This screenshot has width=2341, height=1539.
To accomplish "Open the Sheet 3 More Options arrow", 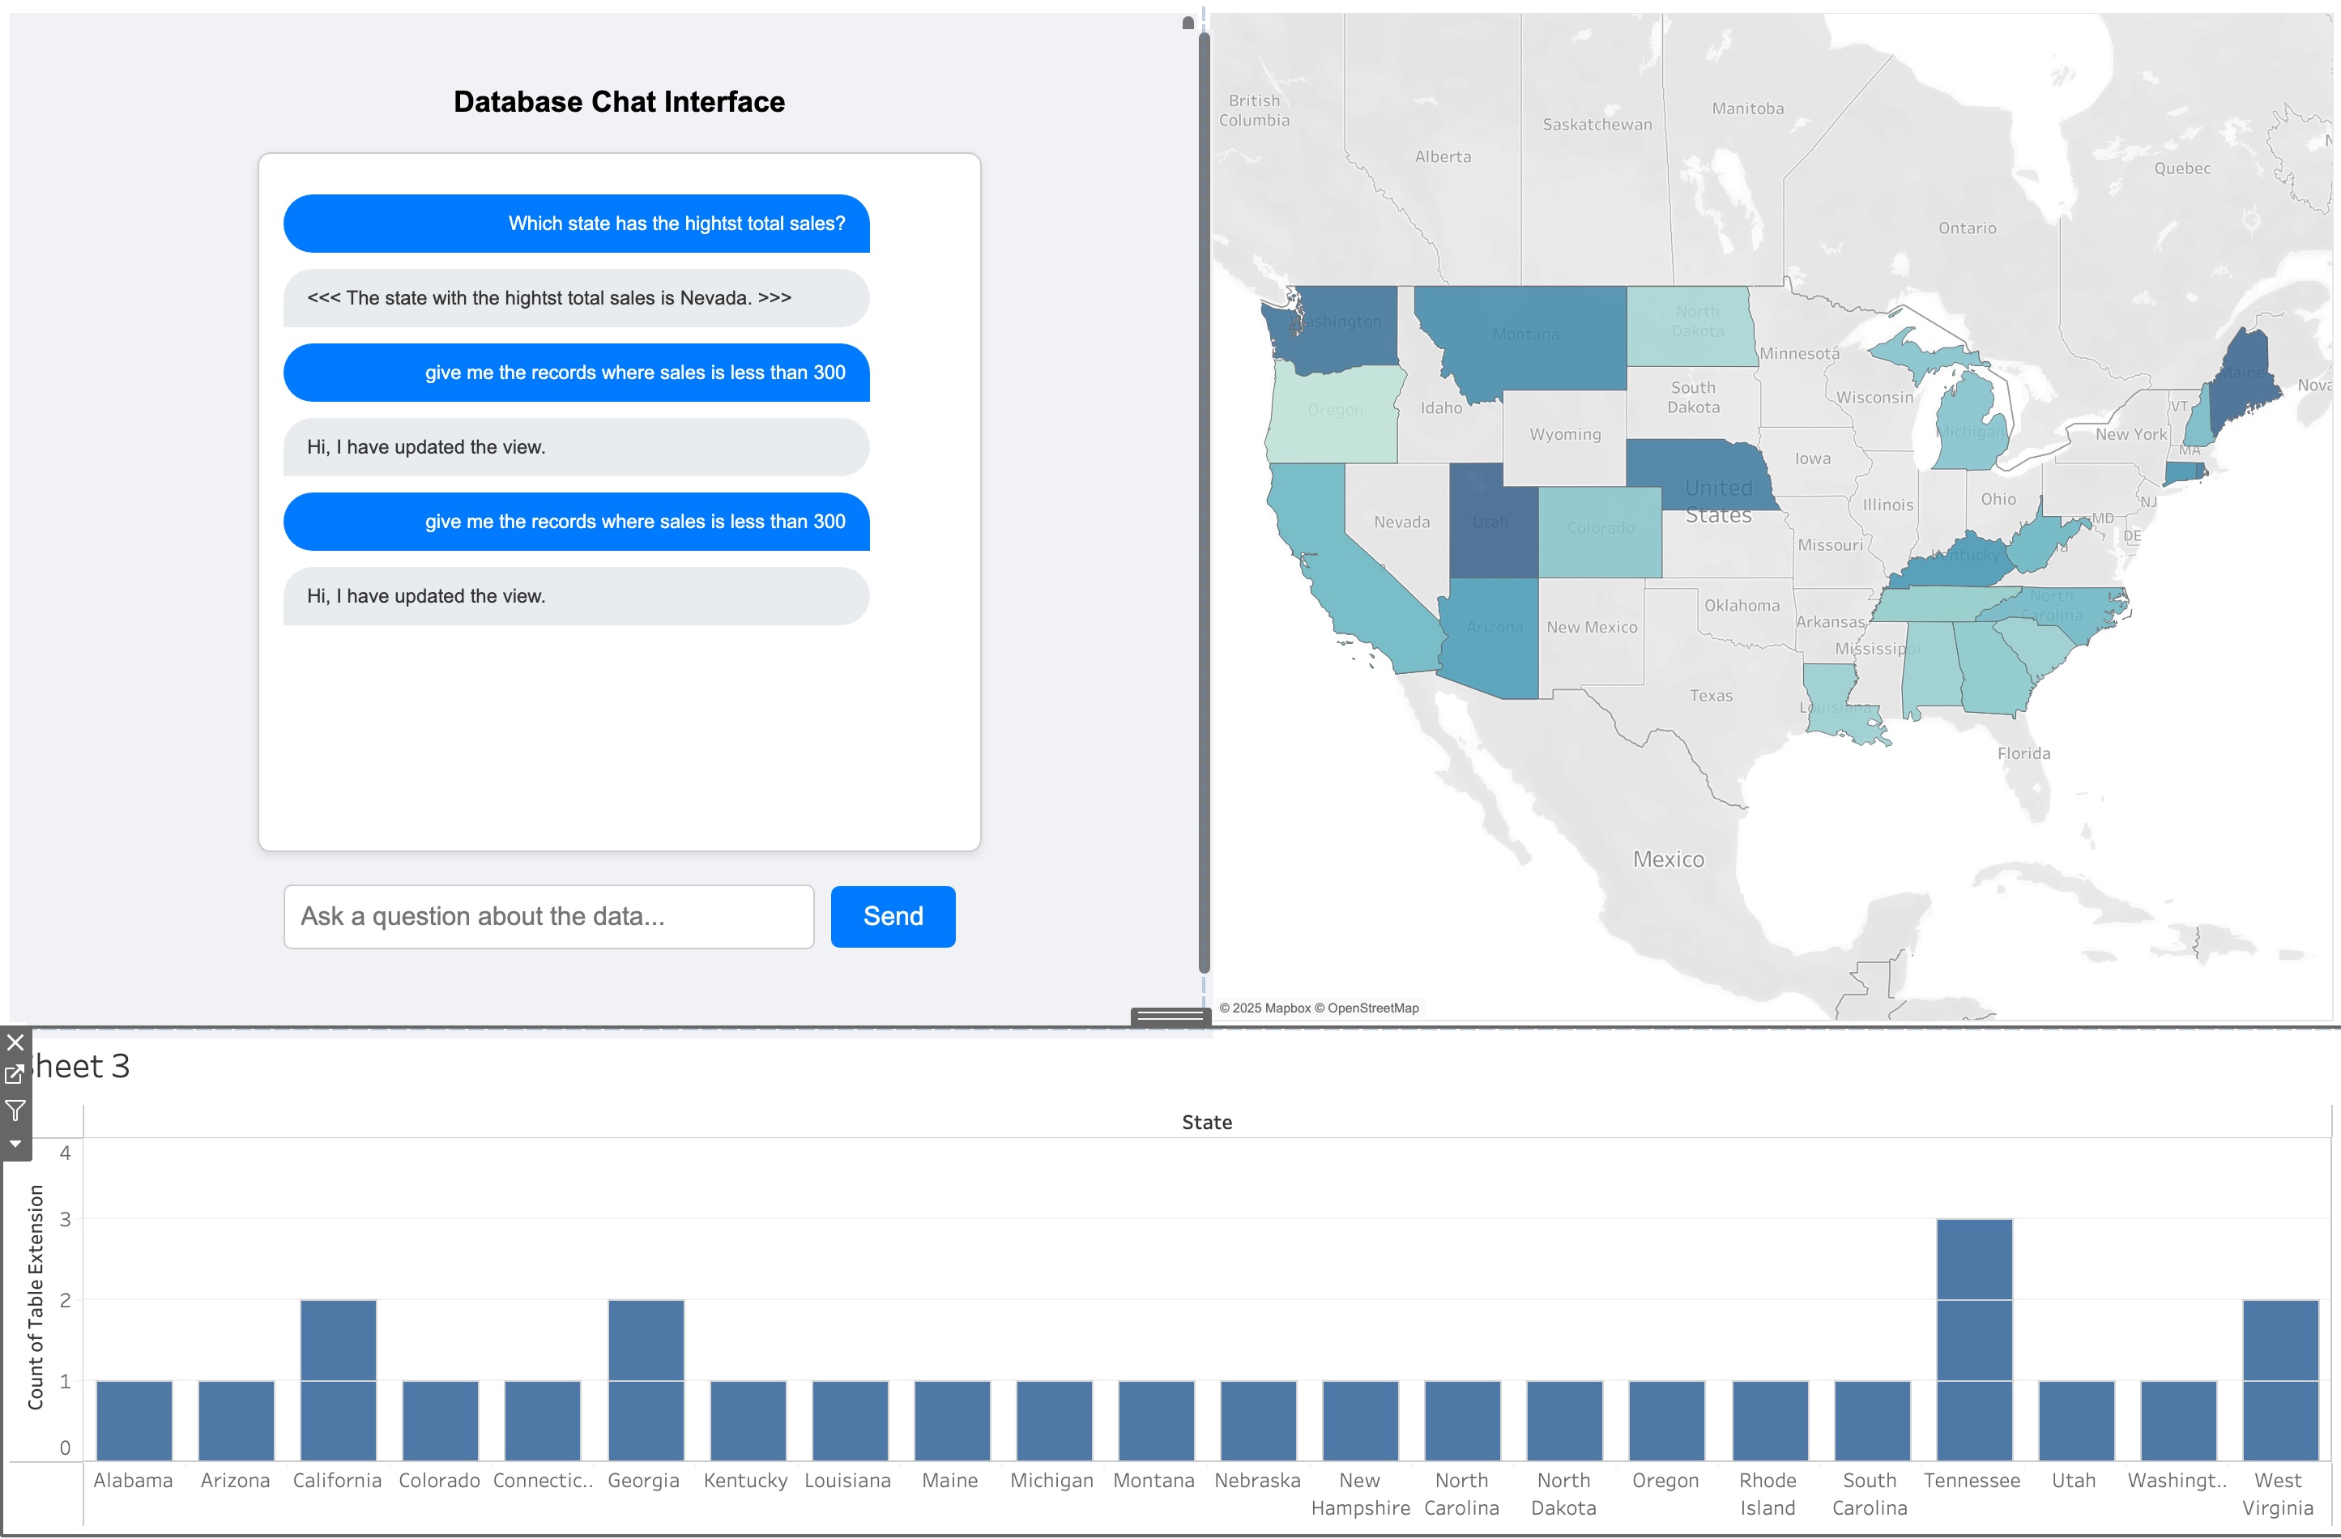I will click(x=15, y=1145).
